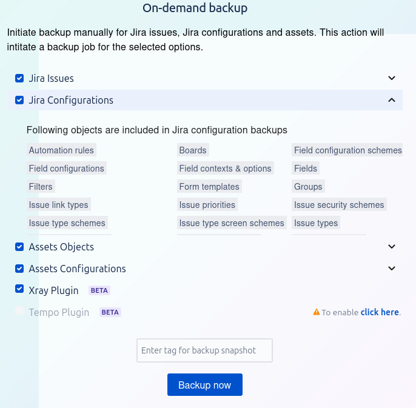Expand the Assets Configurations section chevron
Viewport: 416px width, 408px height.
pyautogui.click(x=392, y=268)
